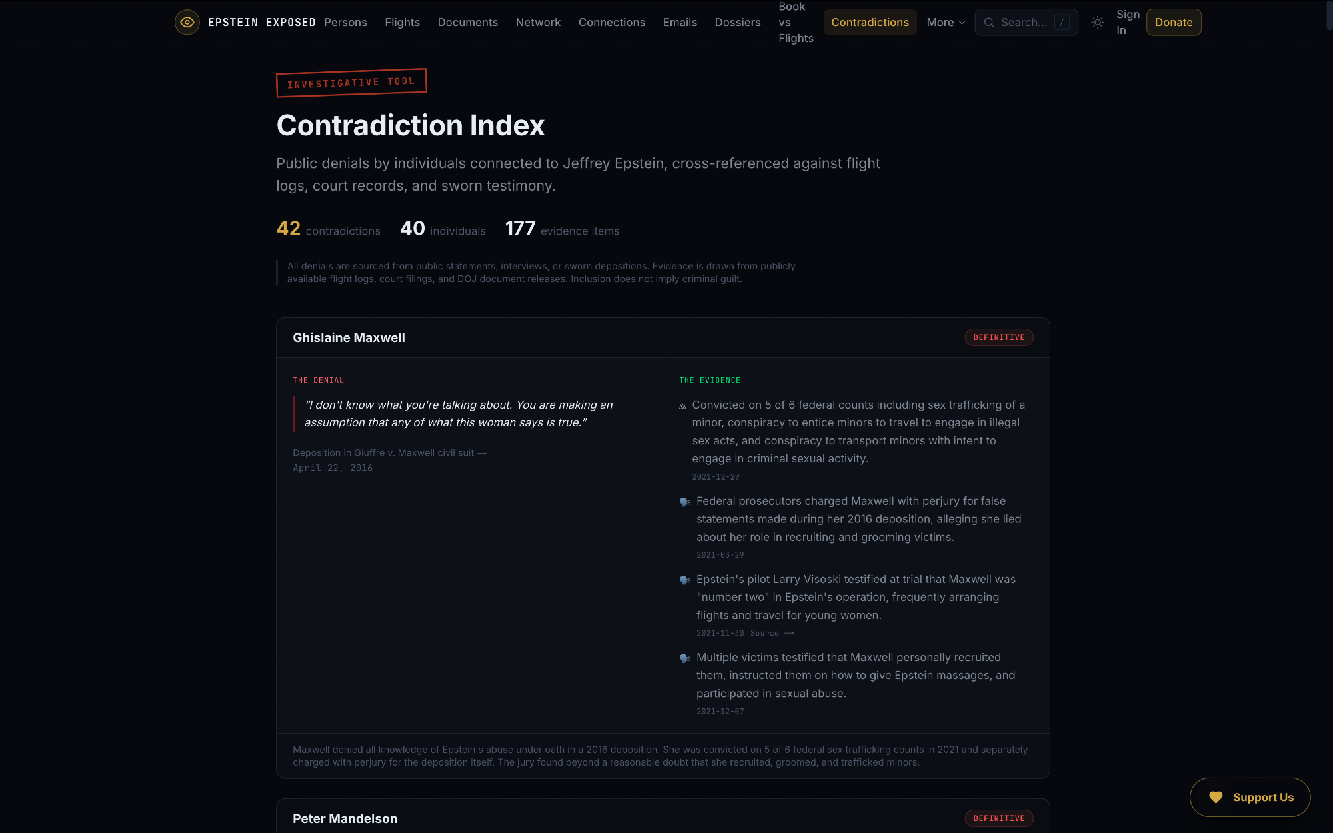The image size is (1333, 833).
Task: Open the Dossiers section
Action: click(x=737, y=23)
